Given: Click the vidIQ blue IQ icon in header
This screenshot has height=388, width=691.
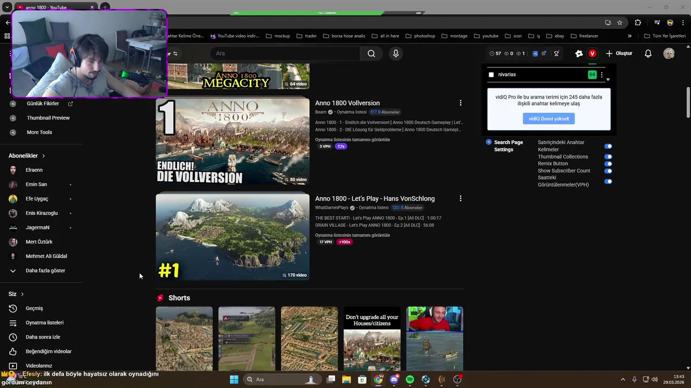Looking at the screenshot, I should (x=535, y=53).
